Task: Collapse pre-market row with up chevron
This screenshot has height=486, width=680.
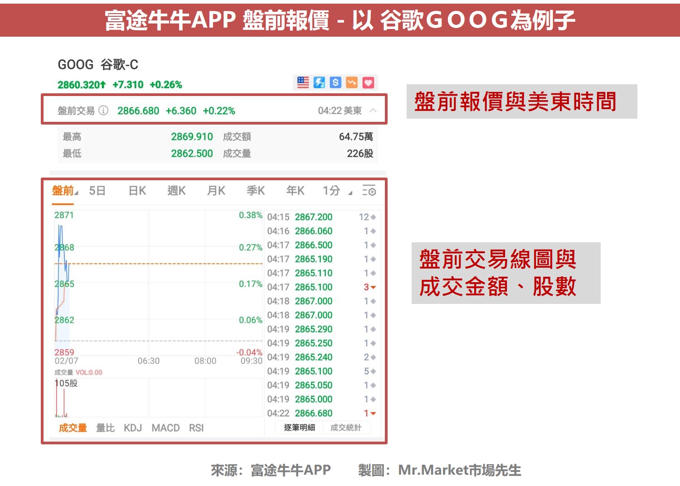Action: pos(373,111)
